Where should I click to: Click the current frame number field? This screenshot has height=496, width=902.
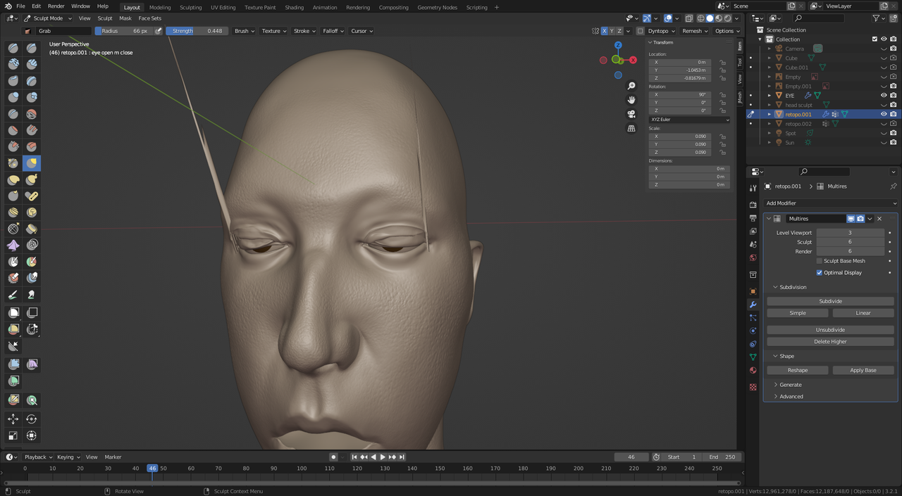point(632,457)
